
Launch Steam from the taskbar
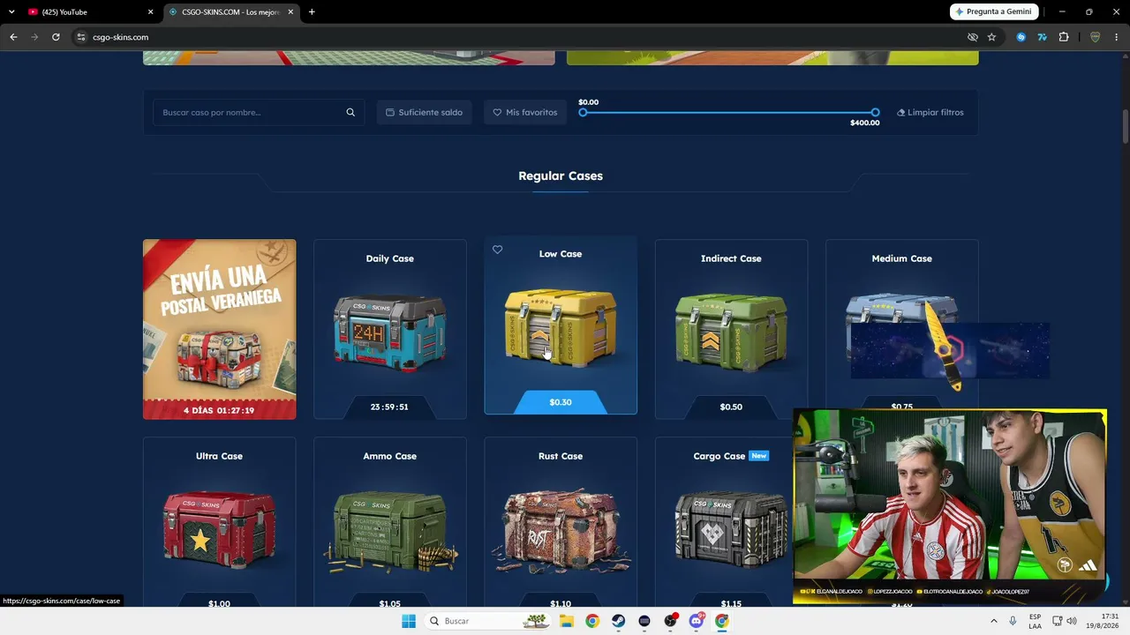tap(618, 621)
